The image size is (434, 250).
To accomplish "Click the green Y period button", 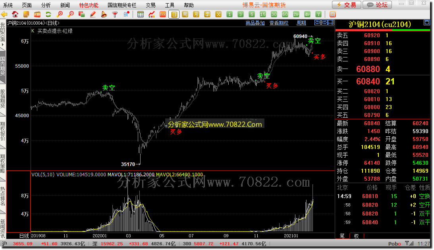I will 318,14.
